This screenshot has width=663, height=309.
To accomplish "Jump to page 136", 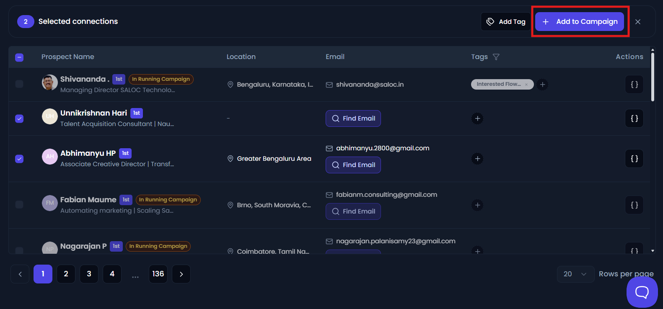I will point(158,274).
